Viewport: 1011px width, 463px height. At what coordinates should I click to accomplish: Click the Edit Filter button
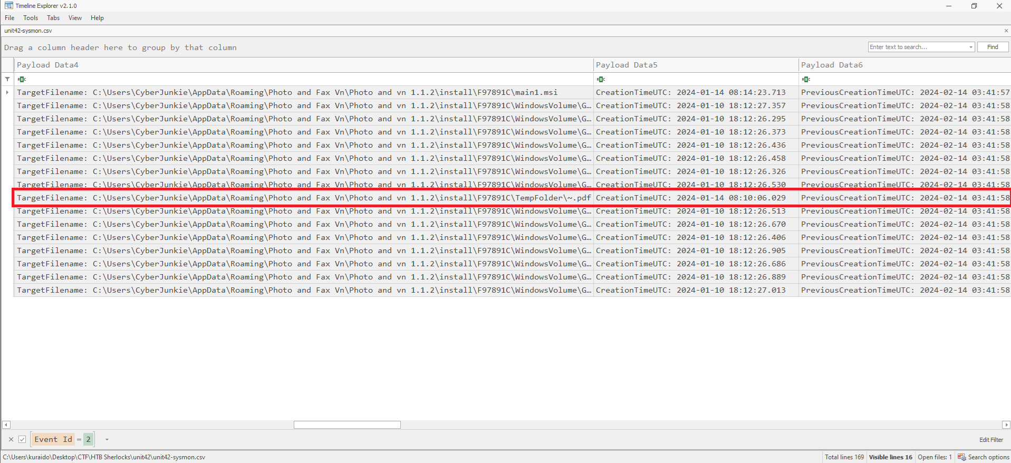point(991,440)
